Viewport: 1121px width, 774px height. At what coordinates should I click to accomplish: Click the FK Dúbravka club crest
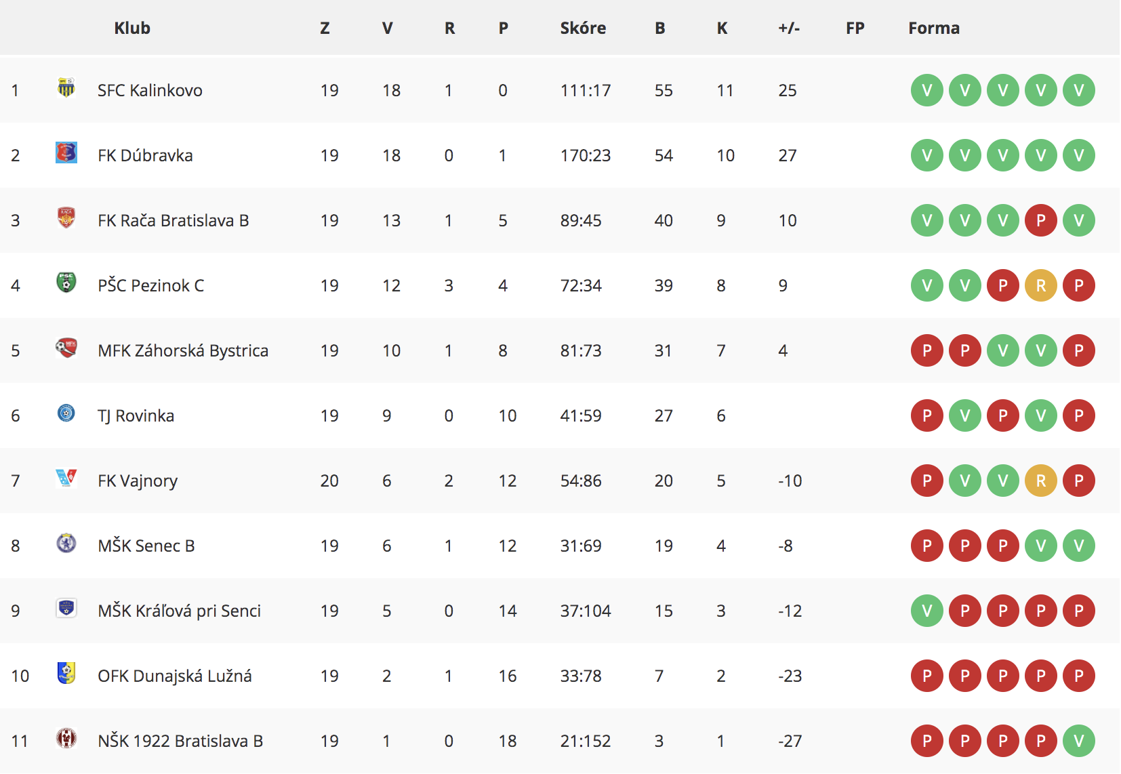click(x=66, y=153)
